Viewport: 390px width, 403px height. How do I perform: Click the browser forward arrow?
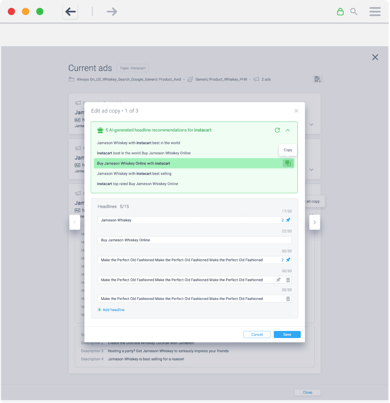(112, 12)
